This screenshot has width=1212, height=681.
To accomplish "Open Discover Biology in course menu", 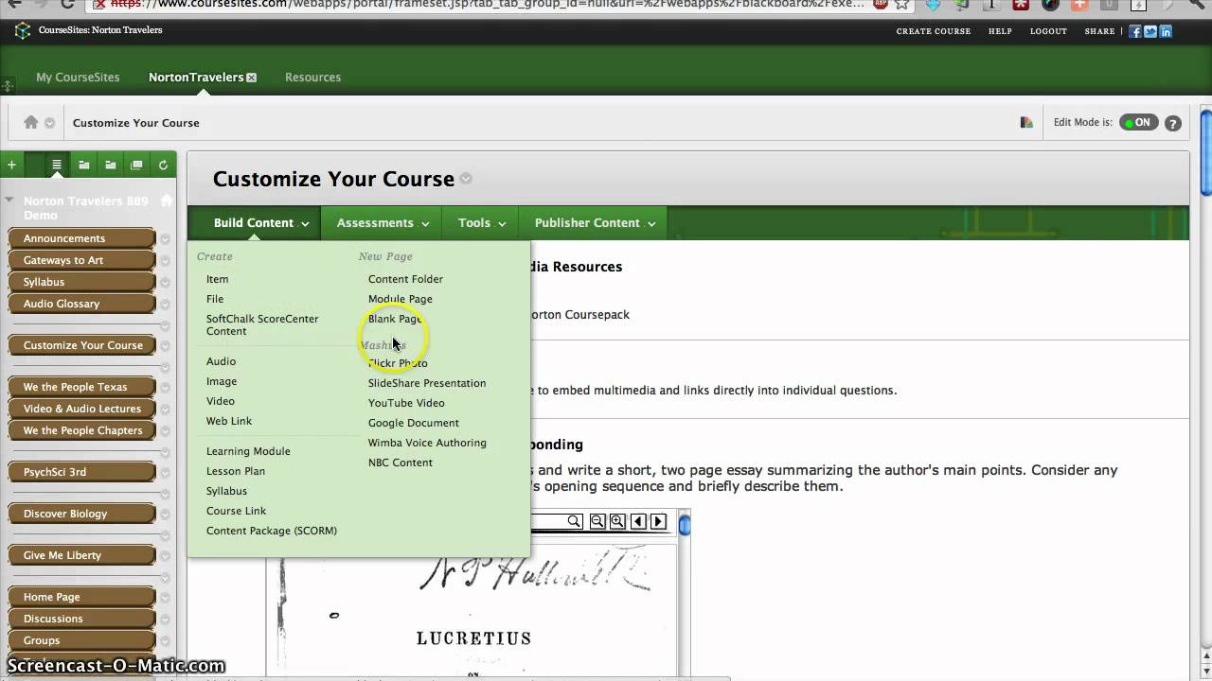I will coord(81,514).
